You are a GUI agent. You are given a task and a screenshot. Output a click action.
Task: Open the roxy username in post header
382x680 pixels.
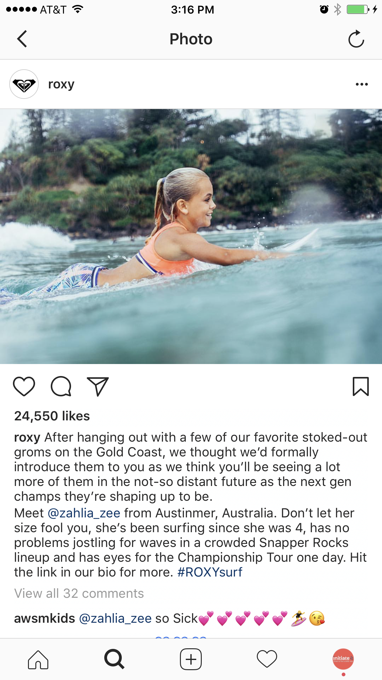point(61,84)
